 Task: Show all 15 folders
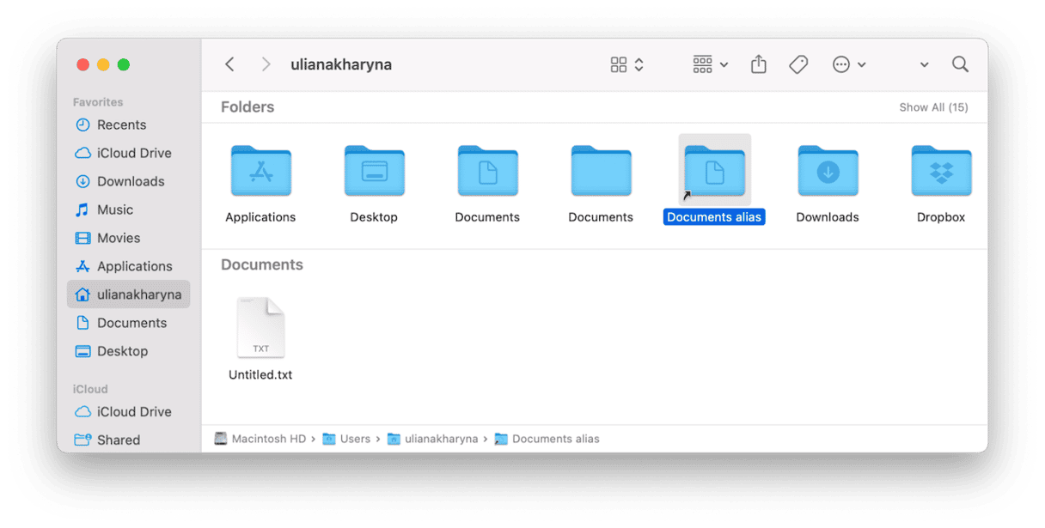point(933,107)
